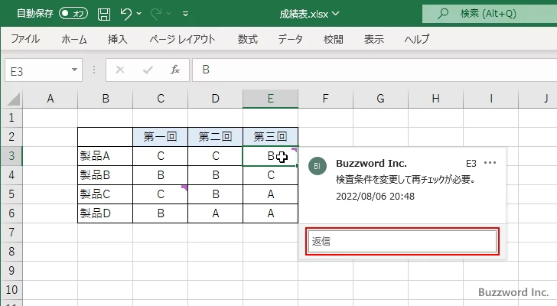Click the Undo arrow icon
The height and width of the screenshot is (306, 557).
click(125, 14)
